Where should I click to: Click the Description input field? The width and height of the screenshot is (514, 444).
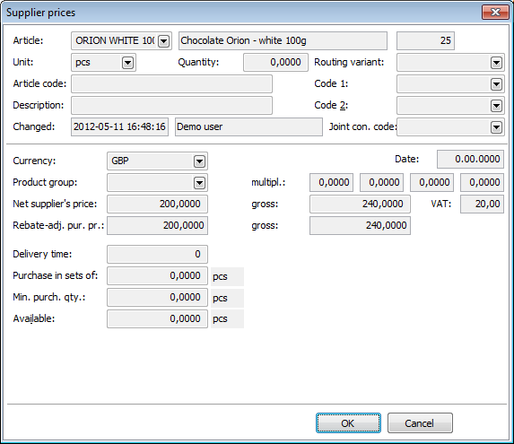[171, 106]
